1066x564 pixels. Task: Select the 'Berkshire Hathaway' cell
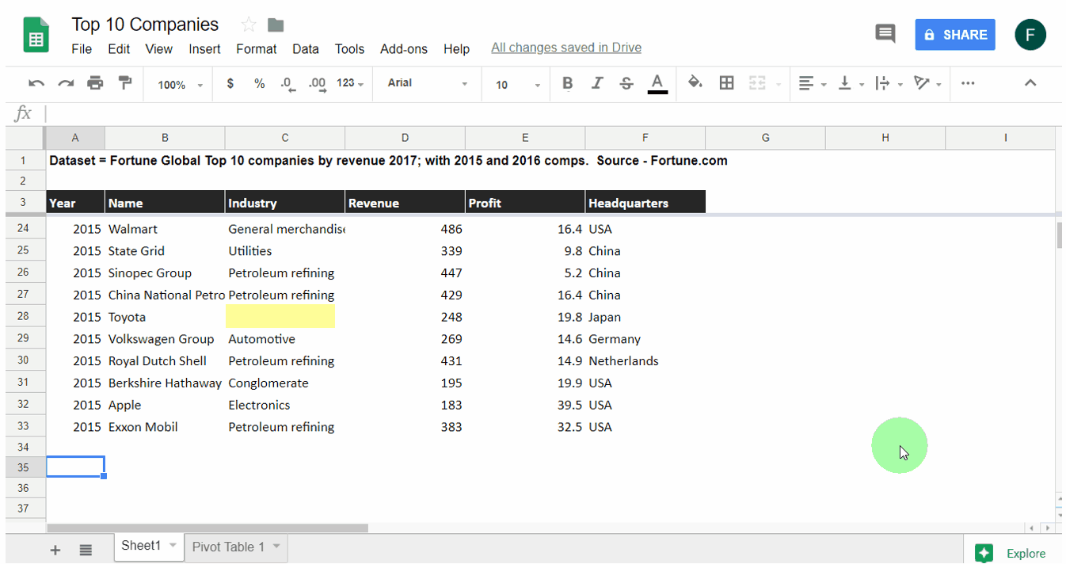(165, 383)
